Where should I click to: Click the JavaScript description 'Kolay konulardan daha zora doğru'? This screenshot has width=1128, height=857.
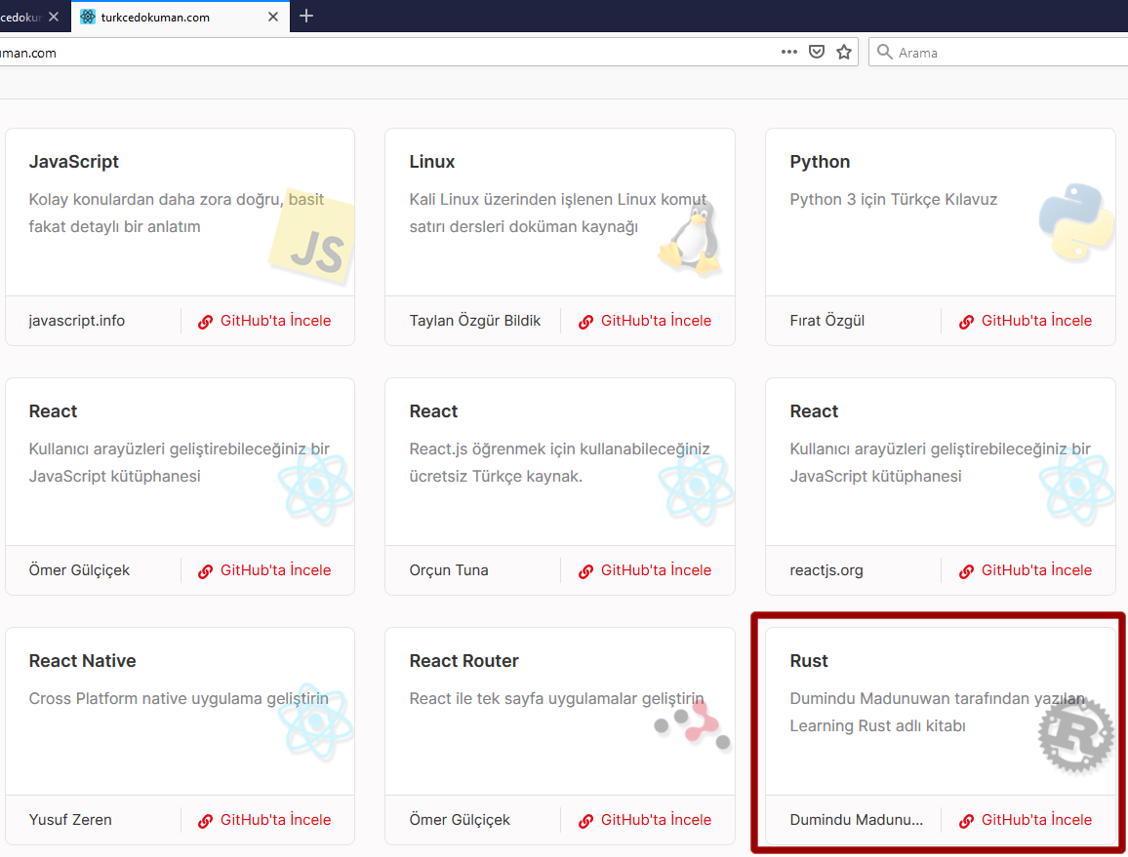(x=177, y=213)
